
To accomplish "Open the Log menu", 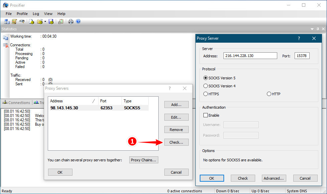I will 36,14.
